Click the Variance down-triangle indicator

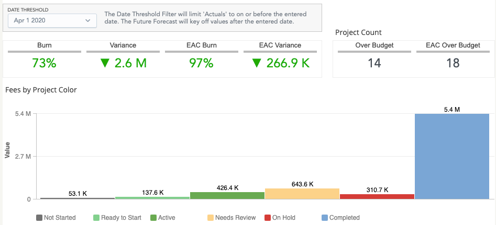(x=105, y=63)
